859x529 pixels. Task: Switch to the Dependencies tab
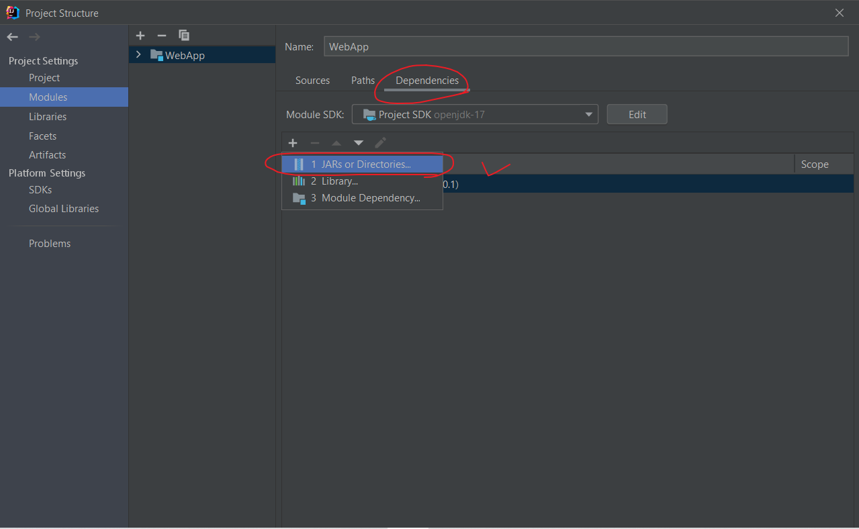tap(427, 81)
